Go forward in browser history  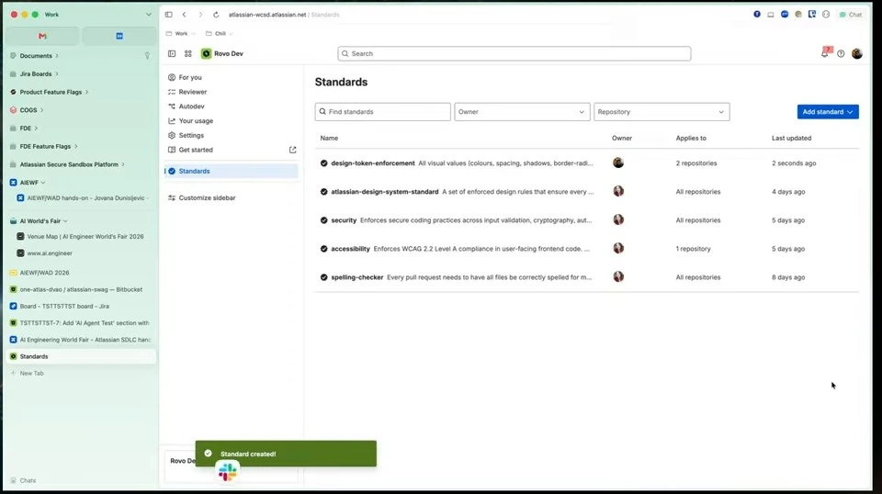(x=200, y=15)
